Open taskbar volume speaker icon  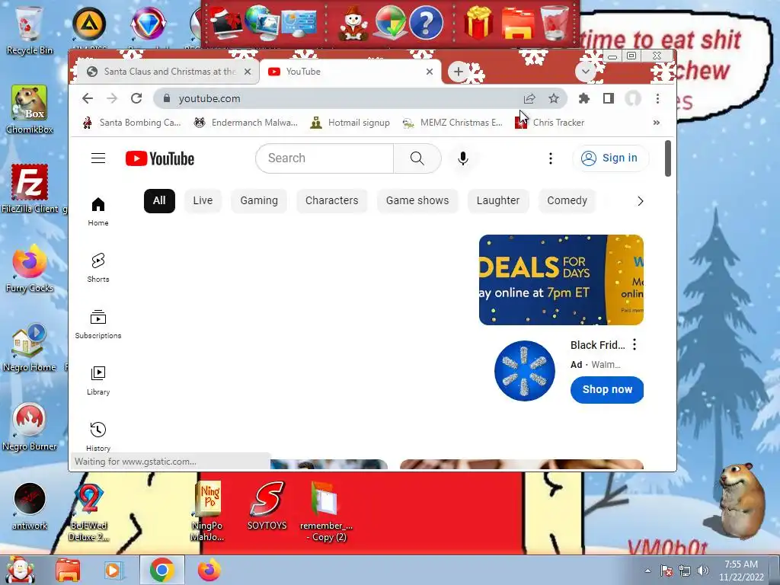click(x=703, y=571)
